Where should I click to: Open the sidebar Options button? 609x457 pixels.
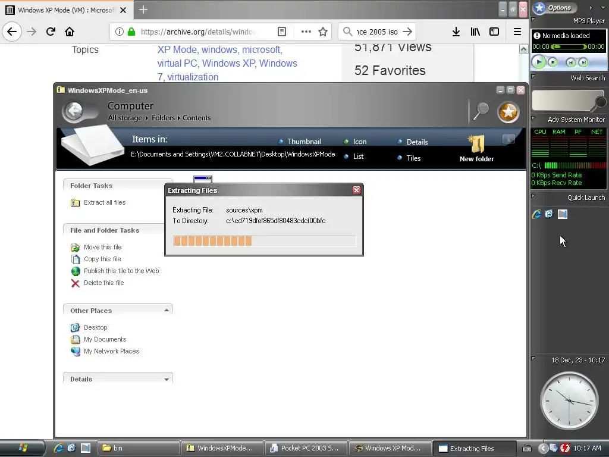click(x=555, y=7)
